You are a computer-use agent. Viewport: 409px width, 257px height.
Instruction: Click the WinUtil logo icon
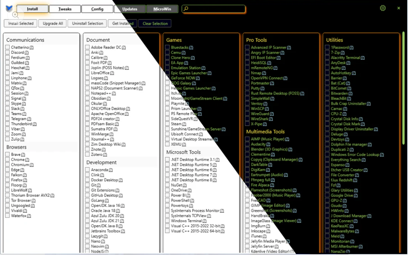click(9, 9)
